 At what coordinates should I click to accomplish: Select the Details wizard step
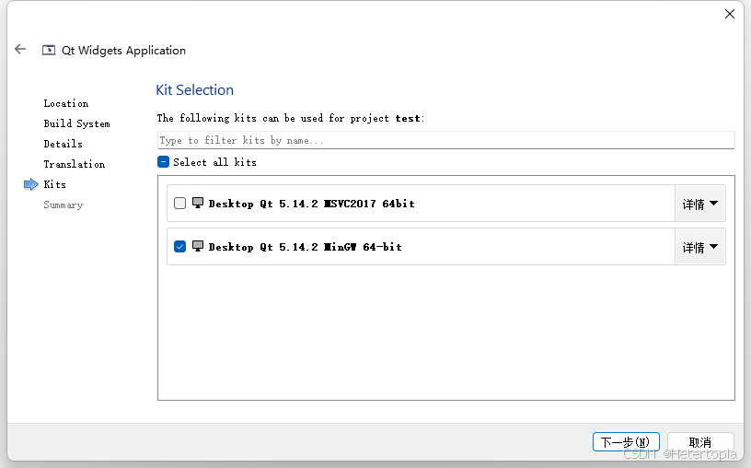pos(64,144)
